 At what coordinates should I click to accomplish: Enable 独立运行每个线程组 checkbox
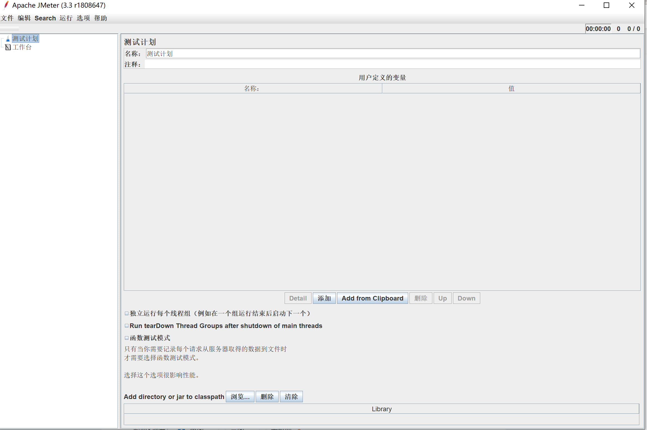(127, 313)
